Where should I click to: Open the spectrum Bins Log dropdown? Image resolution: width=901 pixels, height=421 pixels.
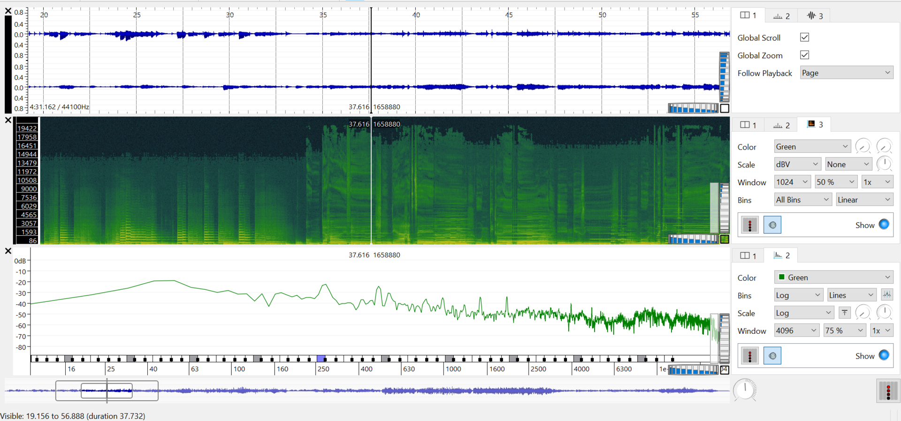[798, 295]
